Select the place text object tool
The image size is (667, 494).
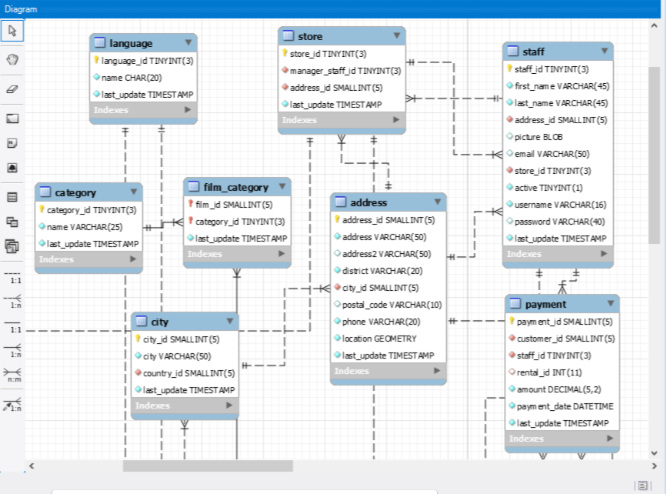(12, 142)
